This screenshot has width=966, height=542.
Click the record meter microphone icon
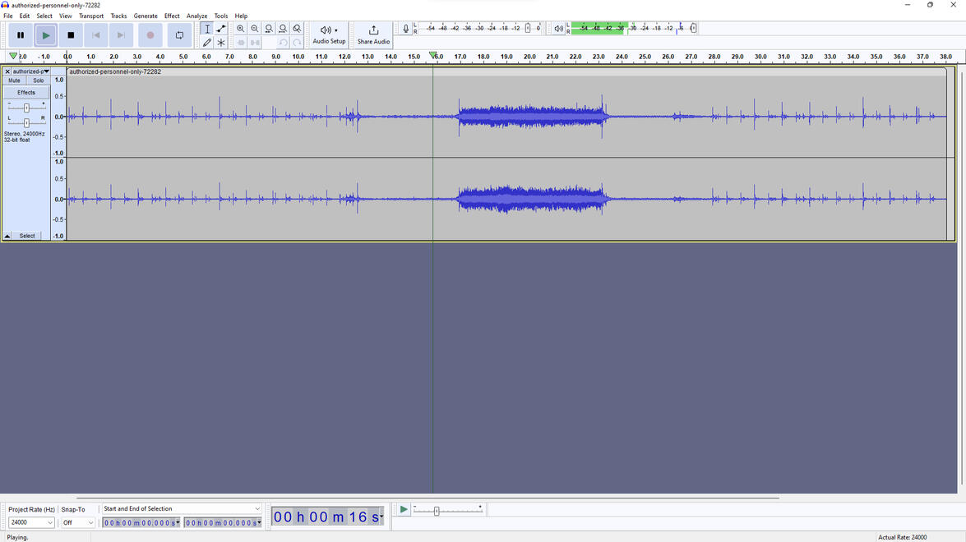tap(405, 29)
